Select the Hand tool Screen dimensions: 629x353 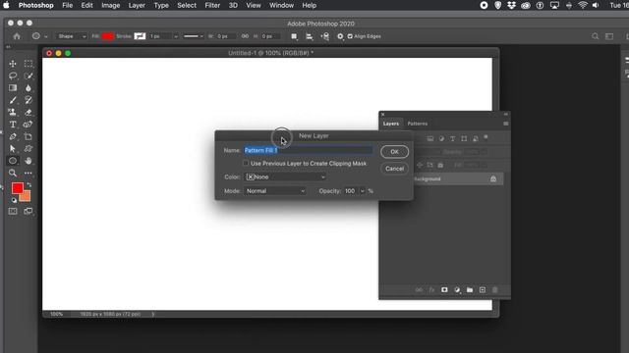tap(29, 161)
